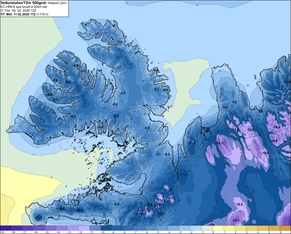Select the legend swatch between 5 and 6
291x234 pixels.
(x=274, y=228)
